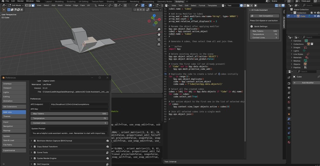
Task: Switch orthographic/perspective grid icon in viewport
Action: pos(159,44)
